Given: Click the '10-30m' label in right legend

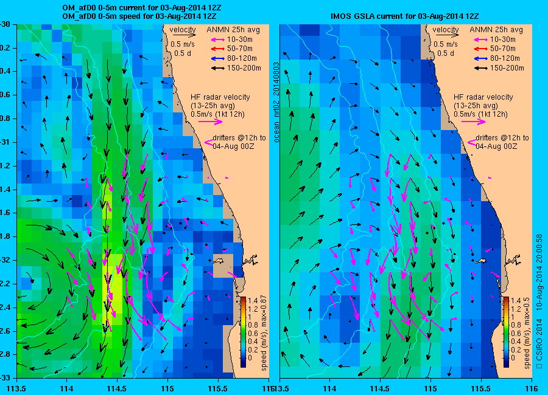Looking at the screenshot, I should [x=503, y=39].
